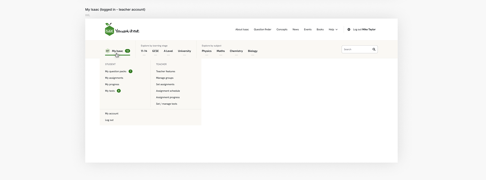Screen dimensions: 486x180
Task: Select University learning stage
Action: click(x=184, y=51)
